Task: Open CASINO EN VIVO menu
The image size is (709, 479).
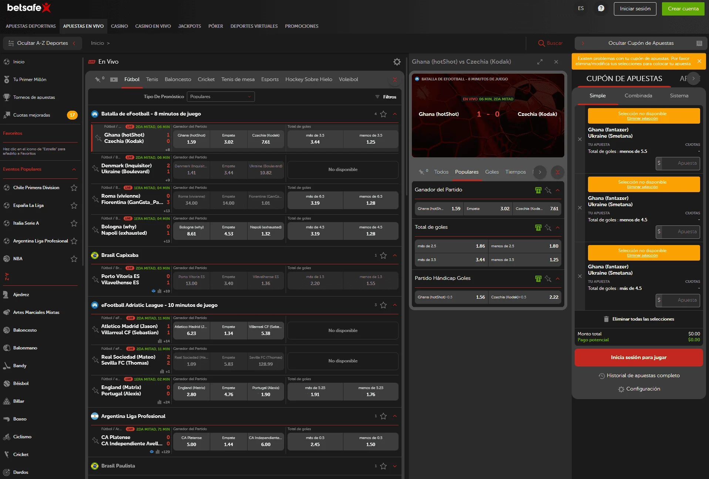Action: [x=153, y=26]
